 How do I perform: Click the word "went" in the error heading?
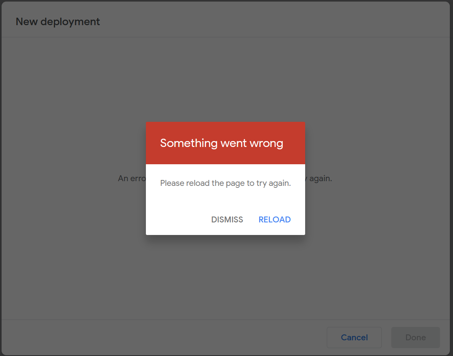pyautogui.click(x=234, y=143)
